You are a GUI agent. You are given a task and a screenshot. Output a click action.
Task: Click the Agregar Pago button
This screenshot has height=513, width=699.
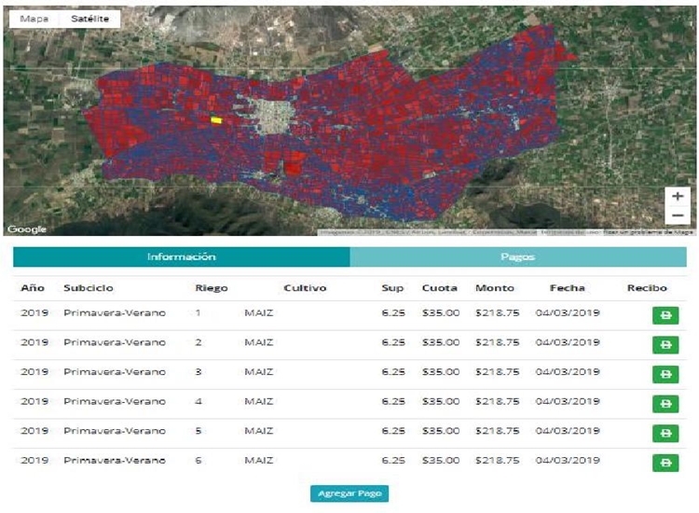(349, 493)
